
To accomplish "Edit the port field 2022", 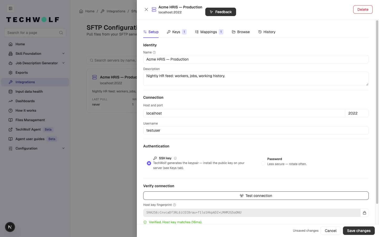I will point(357,113).
